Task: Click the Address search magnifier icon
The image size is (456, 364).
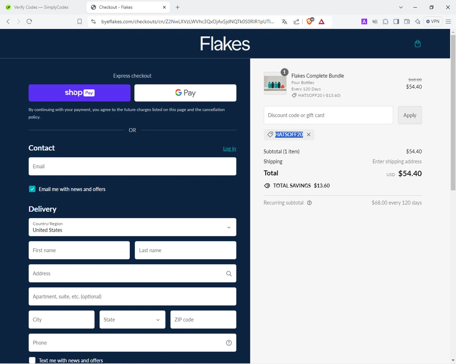Action: (229, 274)
